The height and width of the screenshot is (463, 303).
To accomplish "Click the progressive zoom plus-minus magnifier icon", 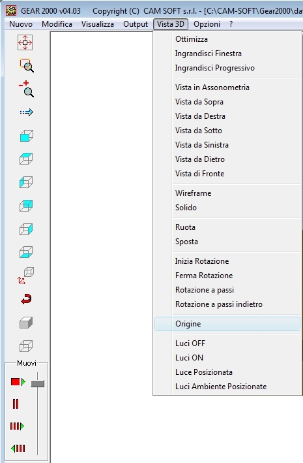I will point(27,89).
